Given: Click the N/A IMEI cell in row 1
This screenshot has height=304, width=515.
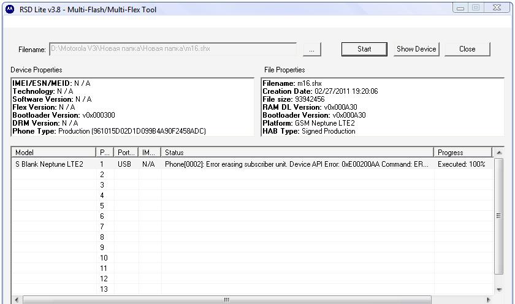Looking at the screenshot, I should [x=148, y=164].
